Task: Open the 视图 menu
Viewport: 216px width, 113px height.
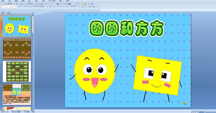Action: tap(23, 1)
